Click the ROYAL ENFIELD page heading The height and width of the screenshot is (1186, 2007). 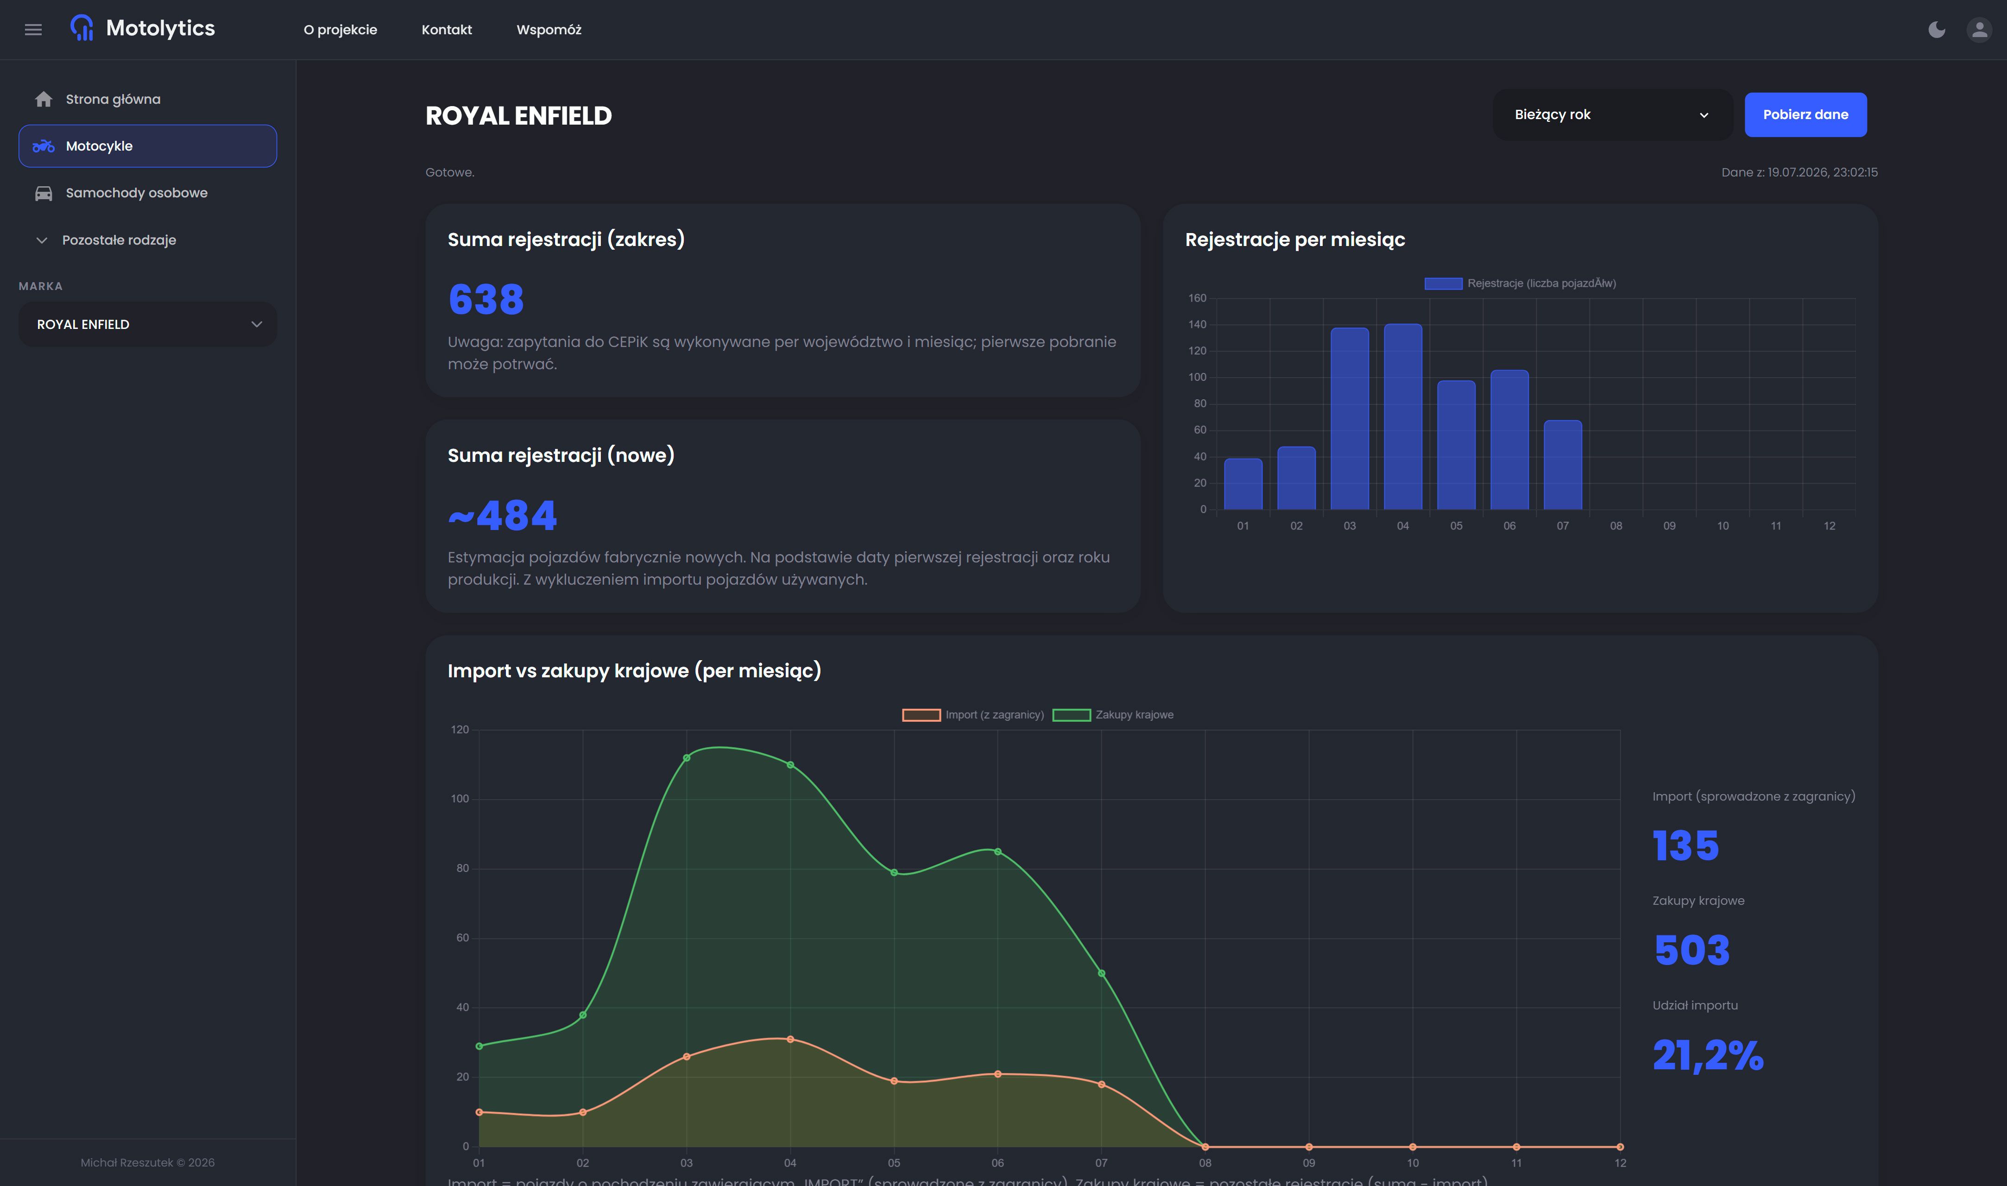coord(518,116)
